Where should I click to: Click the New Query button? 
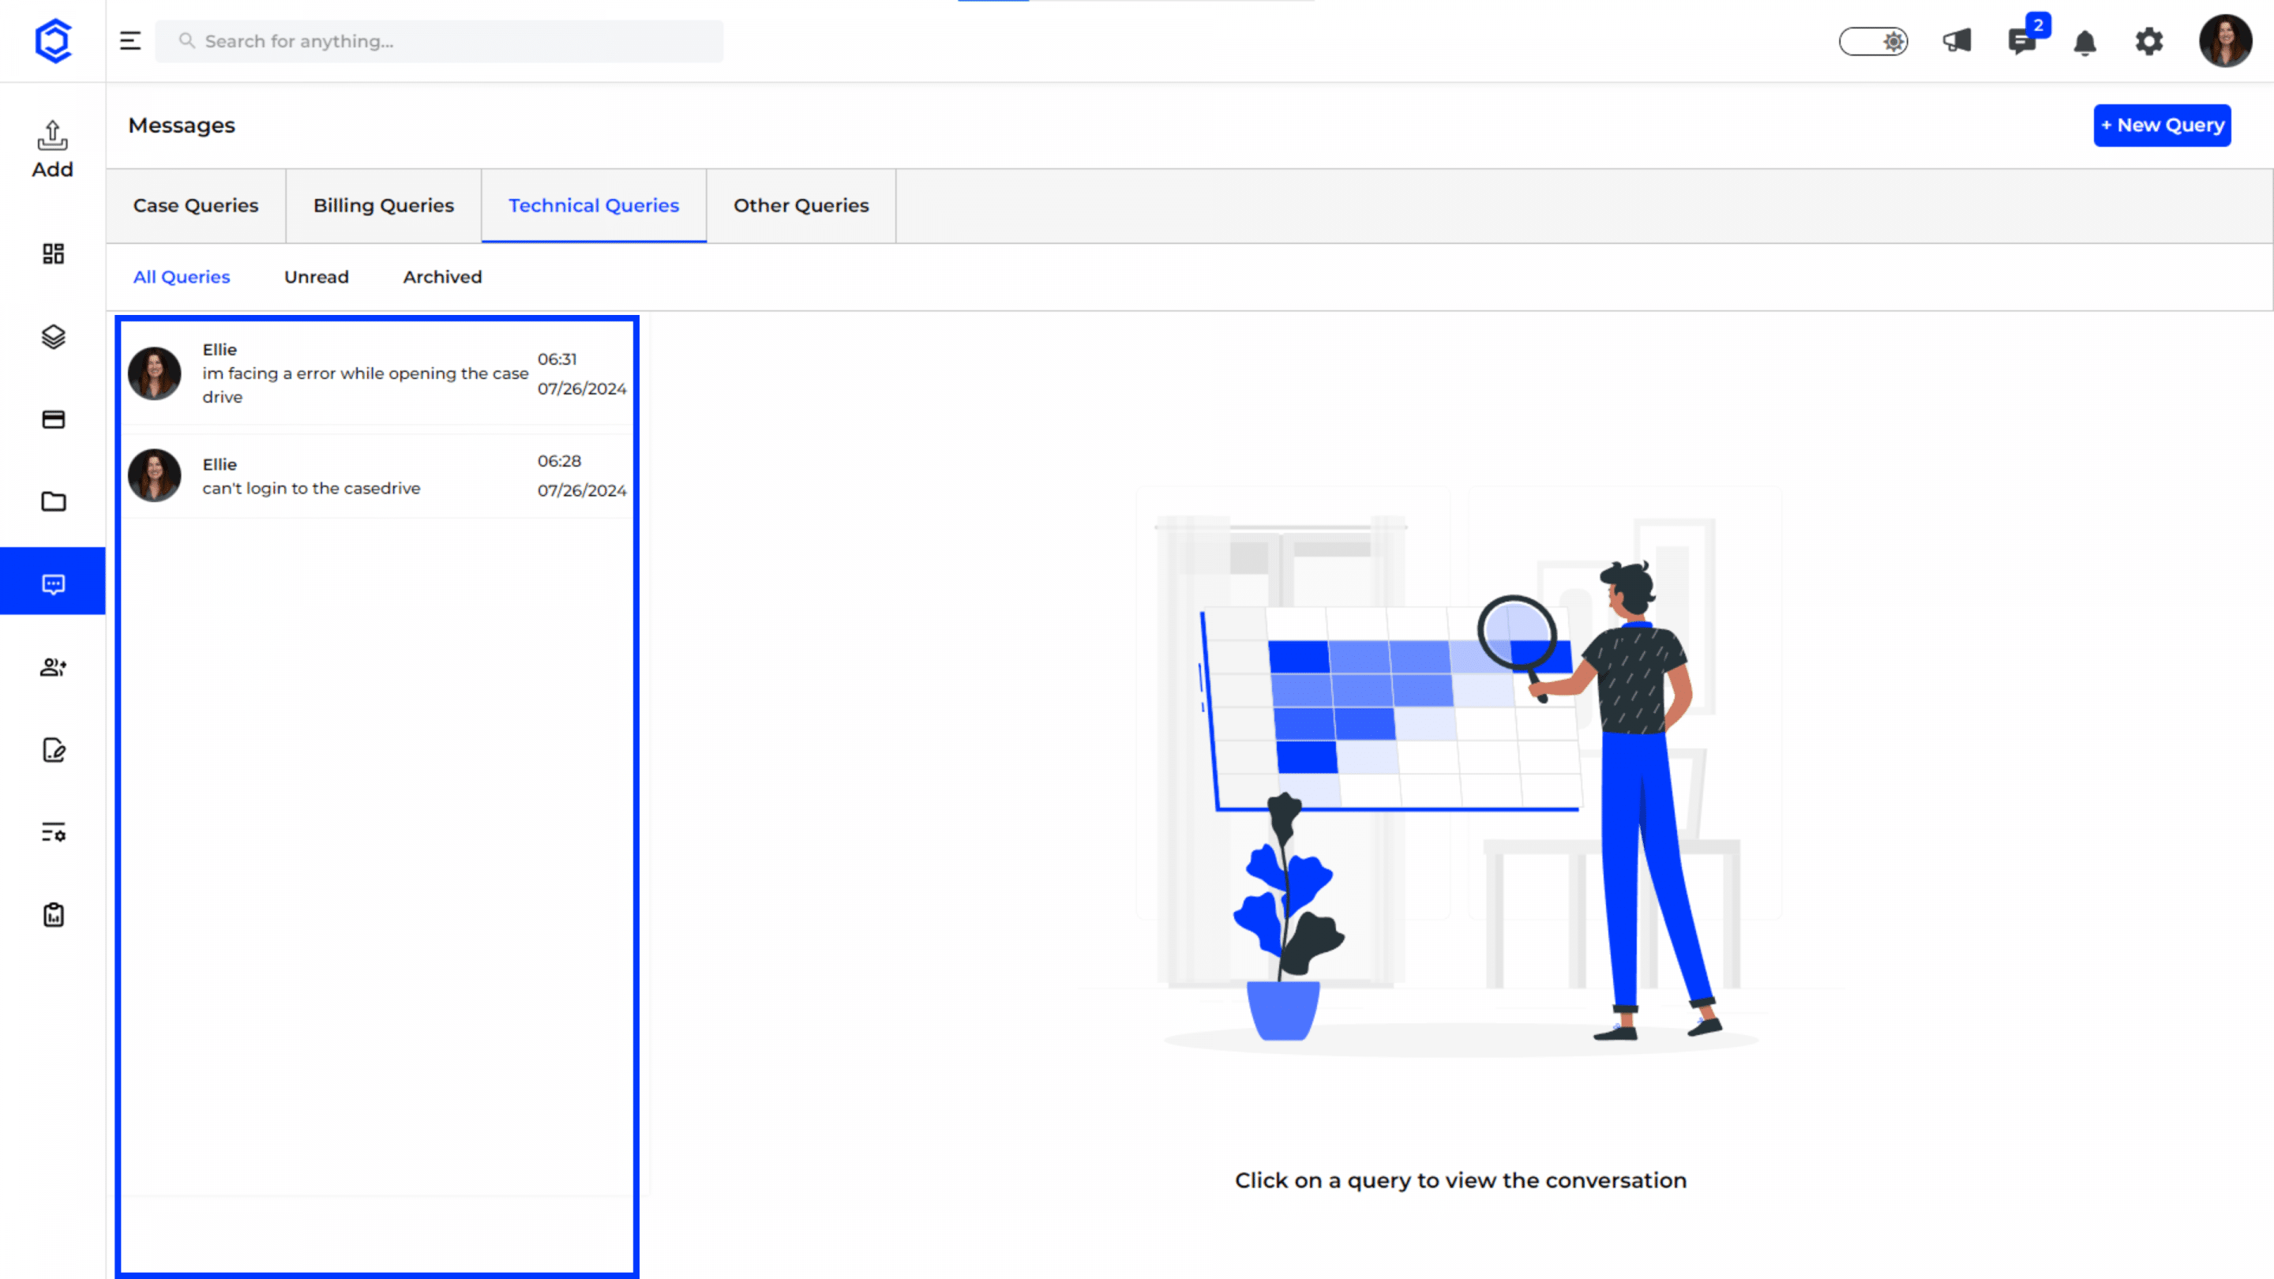click(2162, 126)
